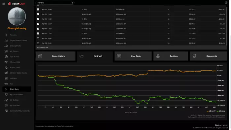Viewport: 231px width, 130px height.
Task: Open My Tournaments trophy icon
Action: coord(6,94)
